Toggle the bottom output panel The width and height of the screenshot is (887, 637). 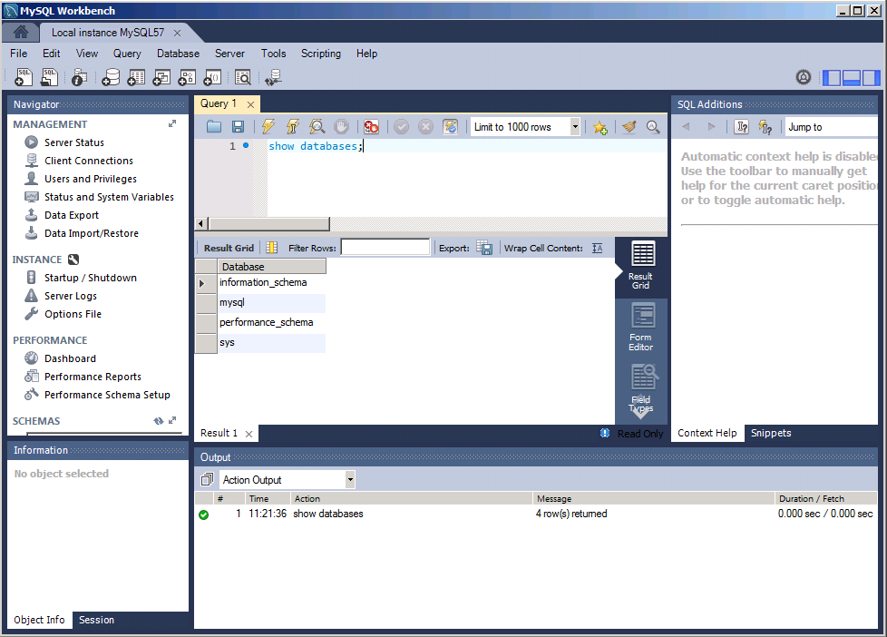click(x=852, y=77)
